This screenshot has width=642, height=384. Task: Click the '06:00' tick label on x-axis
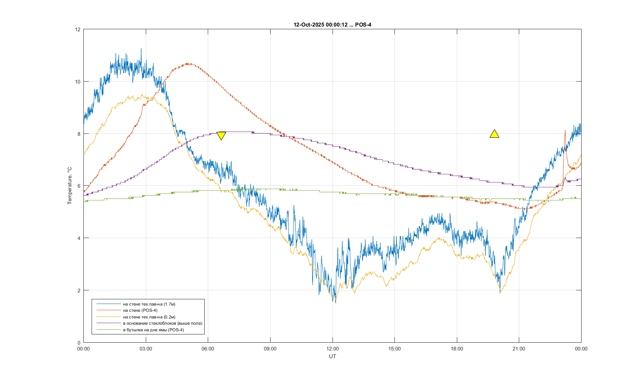pos(208,349)
